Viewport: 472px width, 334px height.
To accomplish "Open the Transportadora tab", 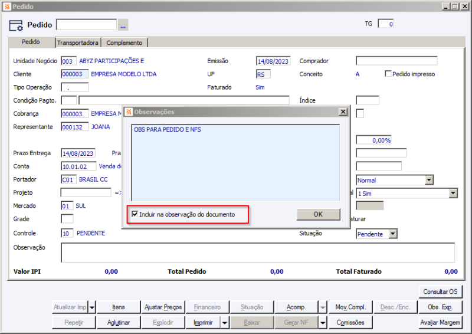I will point(78,42).
